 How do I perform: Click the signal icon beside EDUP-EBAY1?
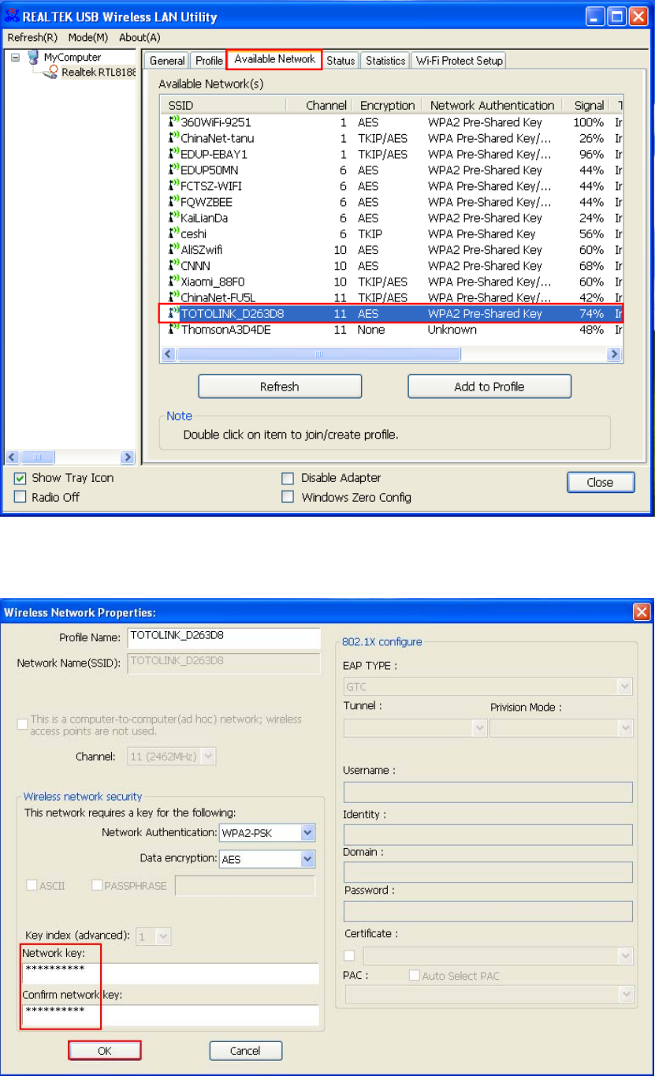[174, 154]
